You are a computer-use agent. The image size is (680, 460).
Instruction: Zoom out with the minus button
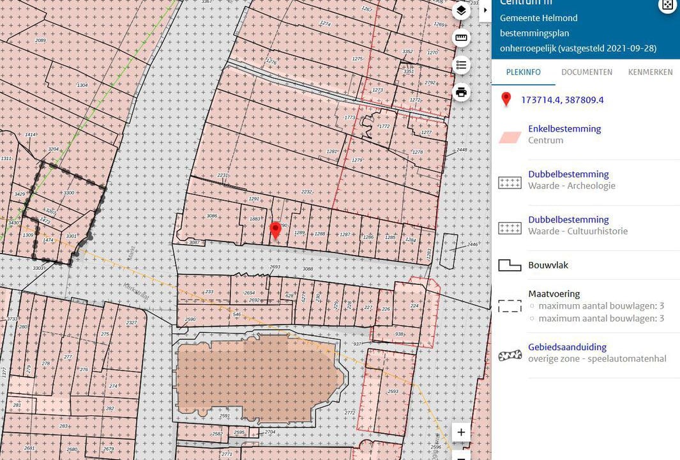(461, 456)
